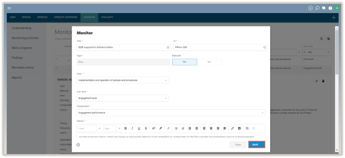
Task: Open the Component dropdown
Action: pos(171,113)
